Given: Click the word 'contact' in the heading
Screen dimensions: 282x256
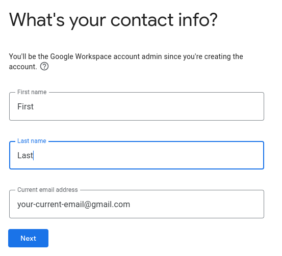Looking at the screenshot, I should click(x=142, y=20).
